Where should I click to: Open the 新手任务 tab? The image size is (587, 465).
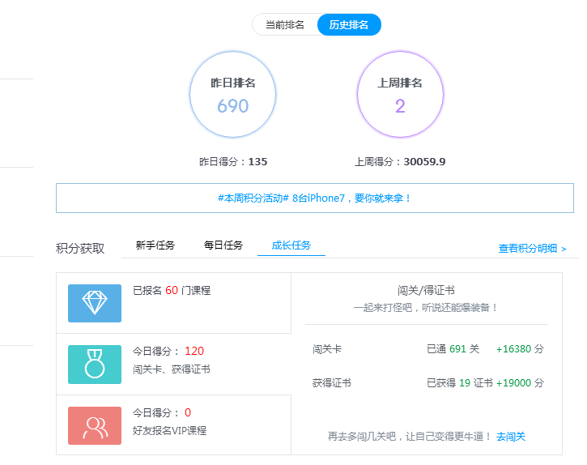155,245
